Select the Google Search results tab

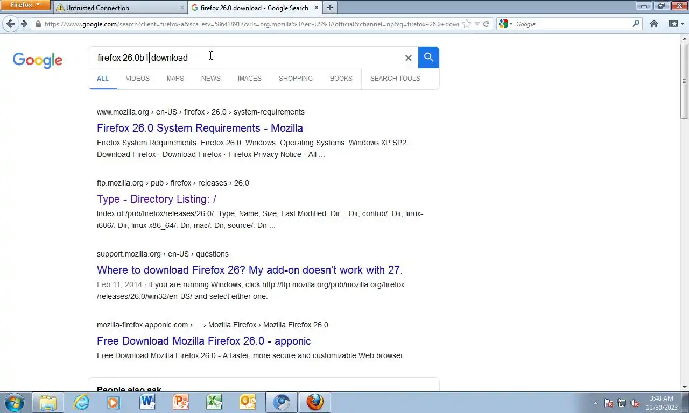tap(255, 8)
